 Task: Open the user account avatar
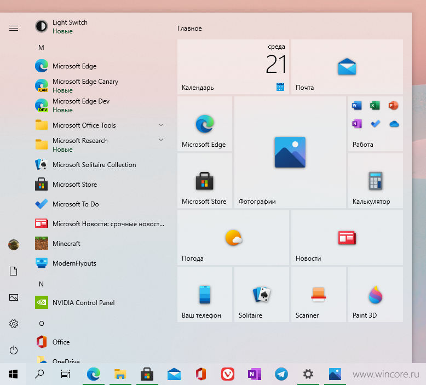tap(14, 245)
